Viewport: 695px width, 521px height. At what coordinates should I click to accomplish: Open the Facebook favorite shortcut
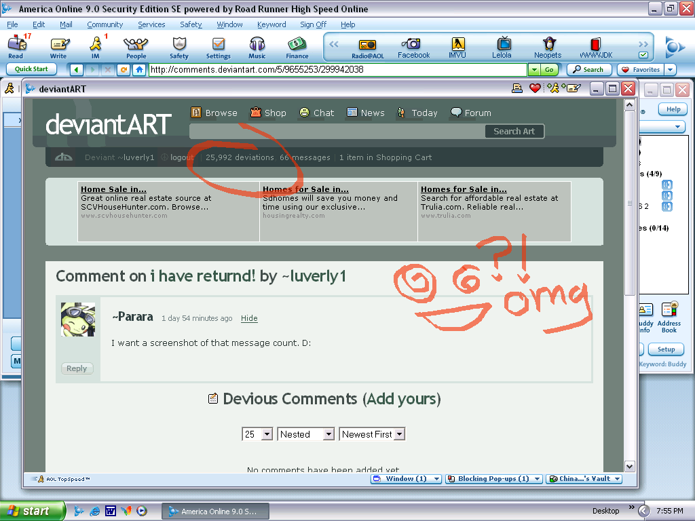(413, 48)
